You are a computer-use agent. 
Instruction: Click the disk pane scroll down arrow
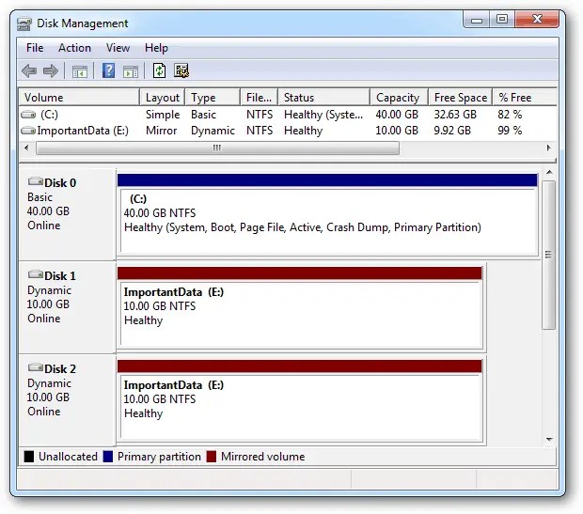click(x=549, y=440)
